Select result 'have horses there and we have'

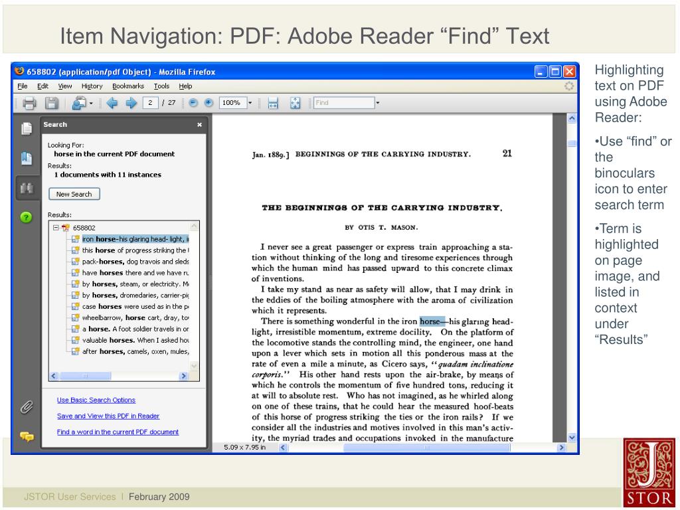click(x=135, y=273)
